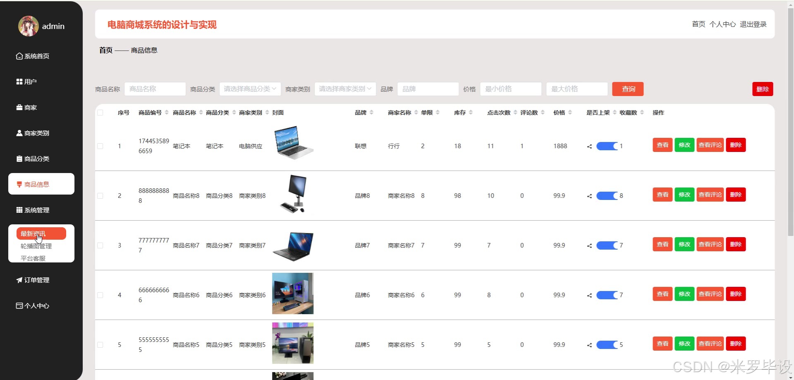Open the 请选择商品分类 dropdown
The image size is (794, 380).
point(249,89)
